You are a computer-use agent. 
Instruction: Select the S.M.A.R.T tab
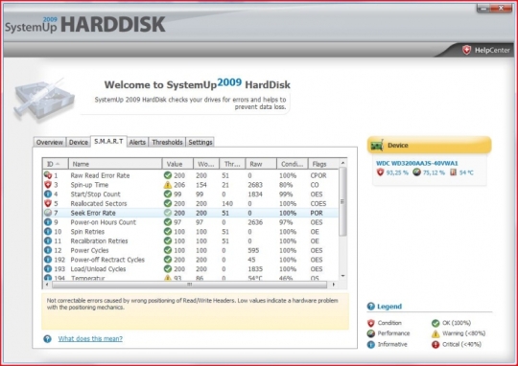click(x=108, y=141)
